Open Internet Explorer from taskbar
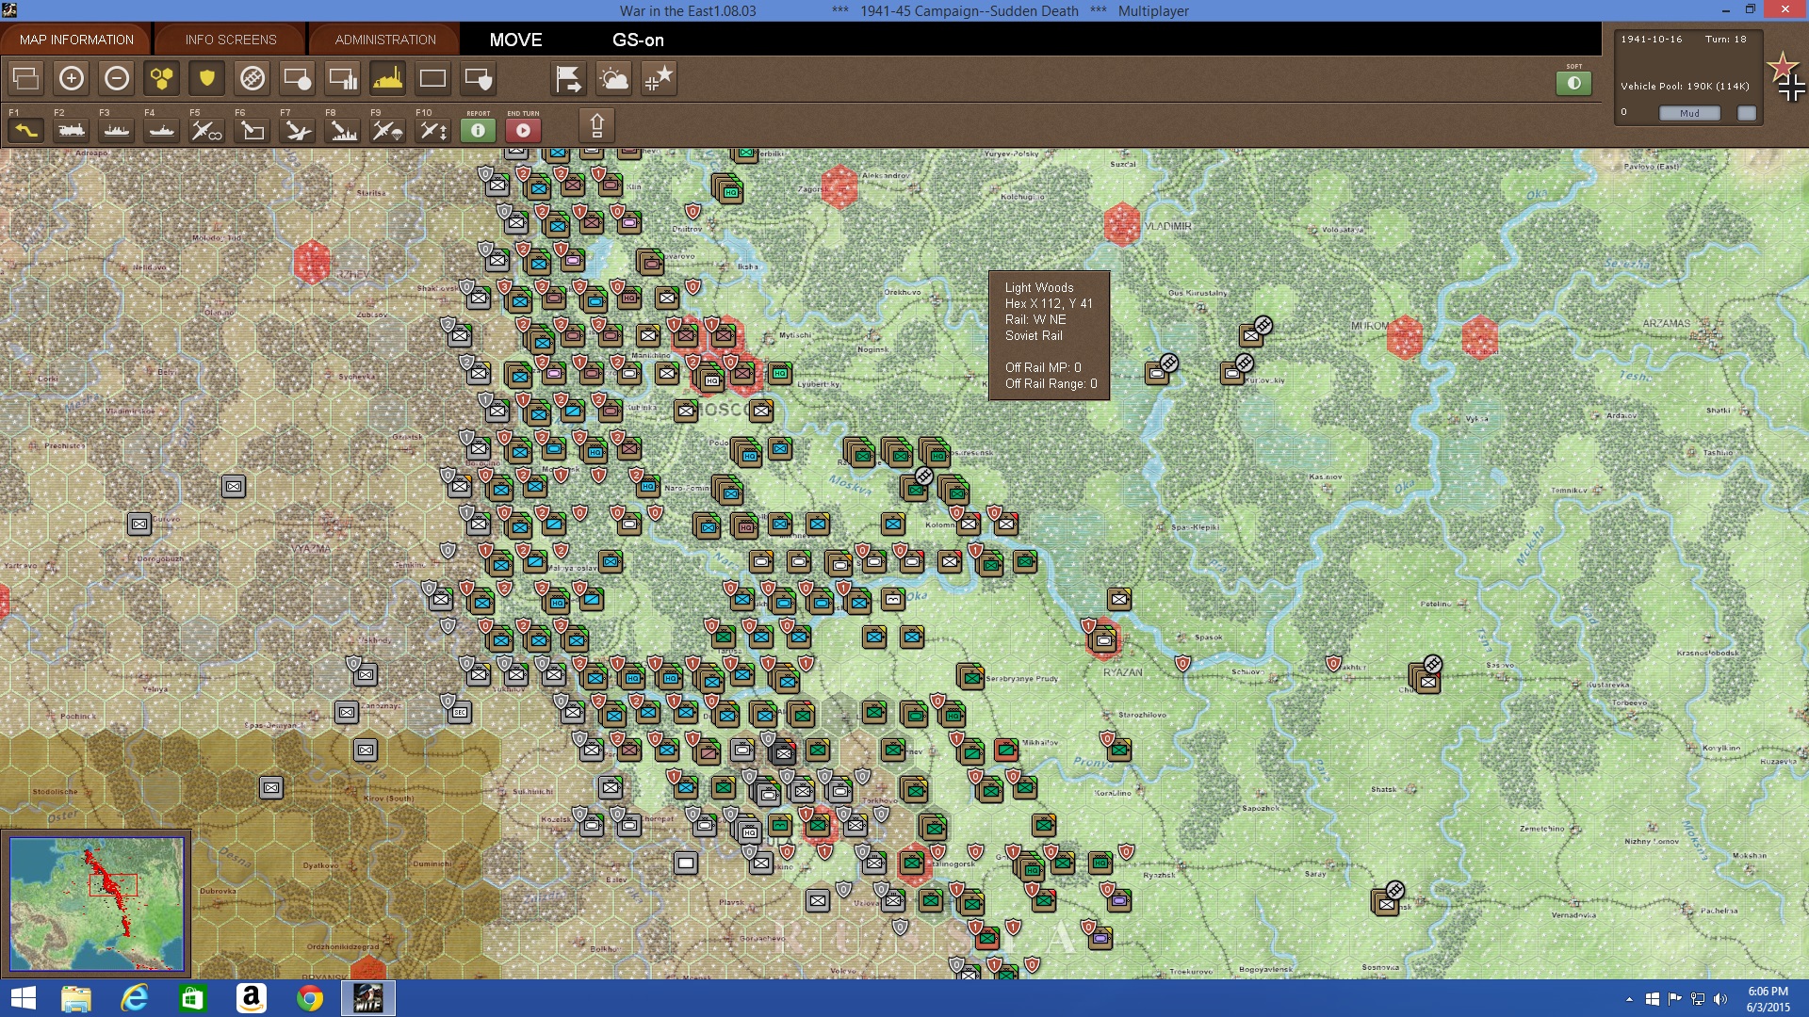1809x1017 pixels. tap(135, 998)
